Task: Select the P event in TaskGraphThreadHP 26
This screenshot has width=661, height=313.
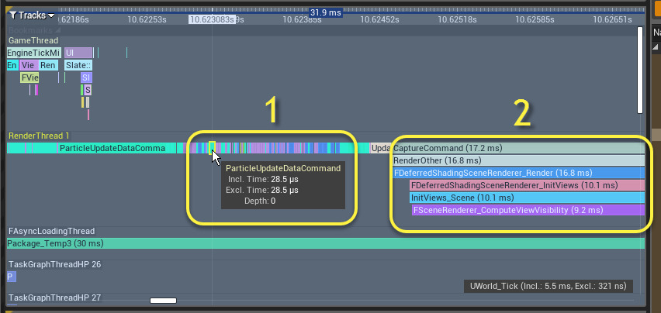Action: [12, 277]
